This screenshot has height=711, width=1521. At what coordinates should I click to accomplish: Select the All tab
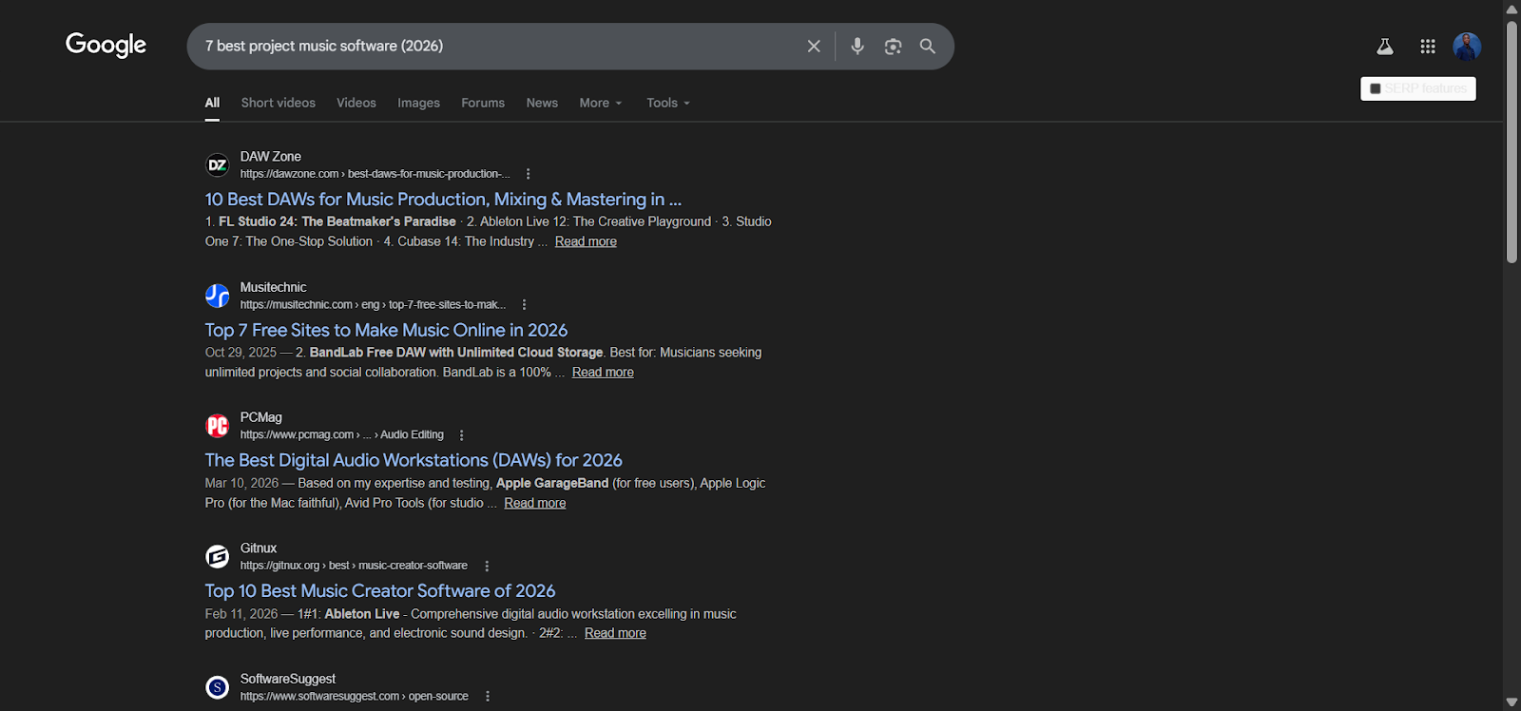[x=212, y=103]
